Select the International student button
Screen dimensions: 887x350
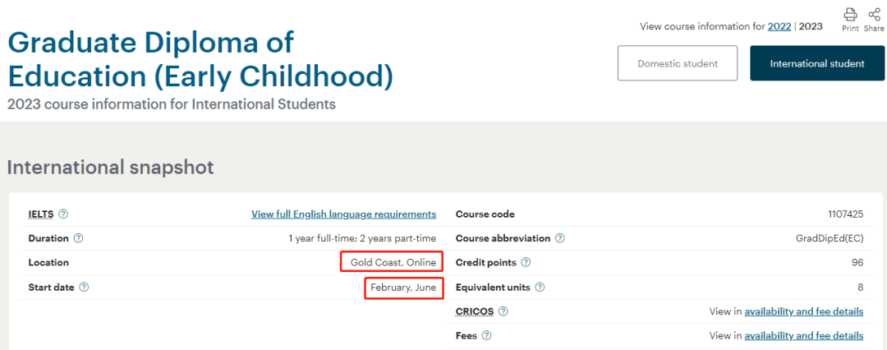(817, 63)
